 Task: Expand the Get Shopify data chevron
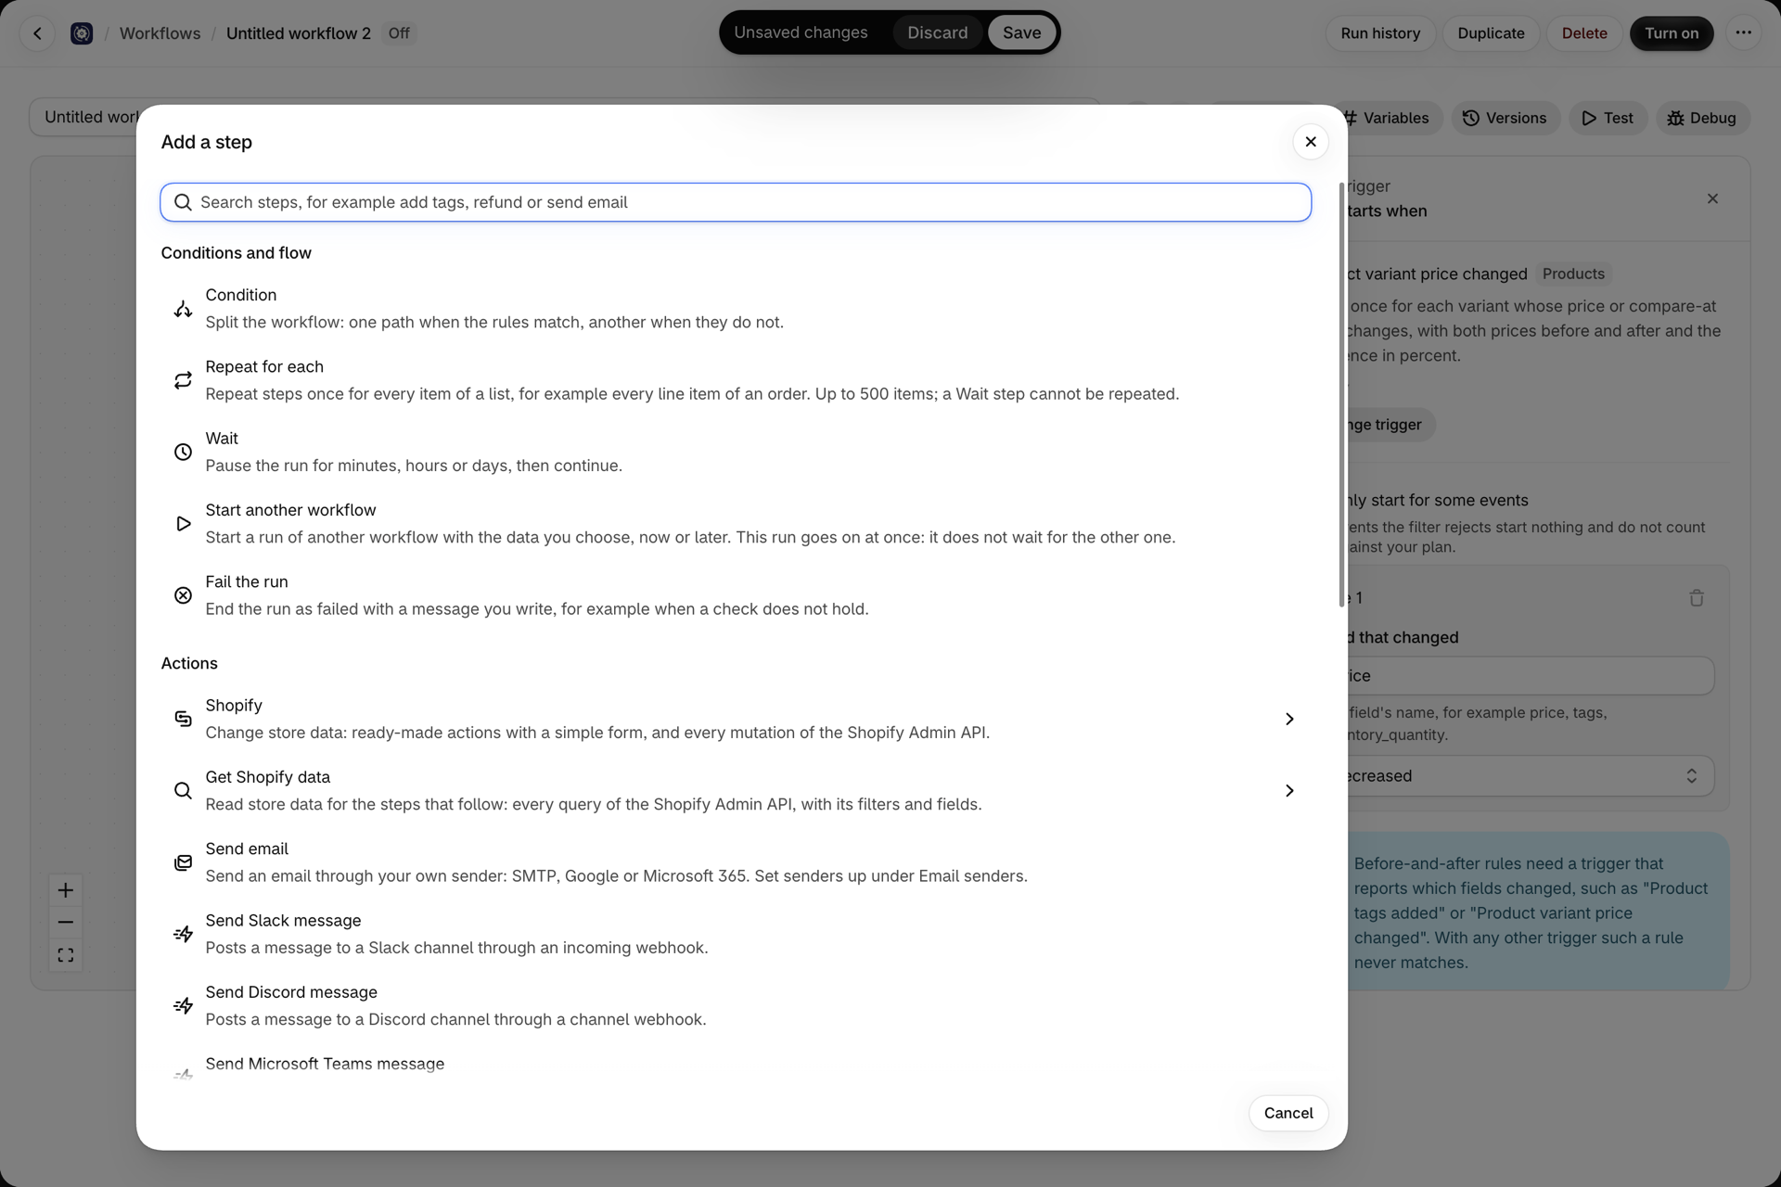click(x=1289, y=790)
